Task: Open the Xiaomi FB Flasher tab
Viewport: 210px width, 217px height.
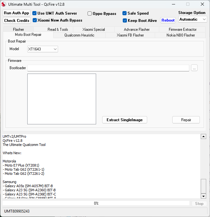Action: point(130,35)
